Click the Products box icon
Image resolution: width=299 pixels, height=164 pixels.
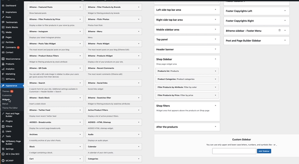(3, 64)
